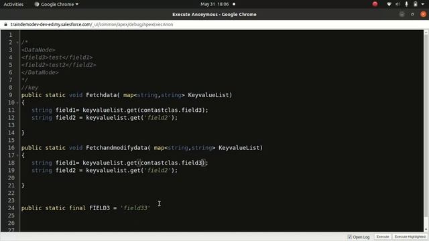Click the '//key' comment on line 8

tap(29, 88)
